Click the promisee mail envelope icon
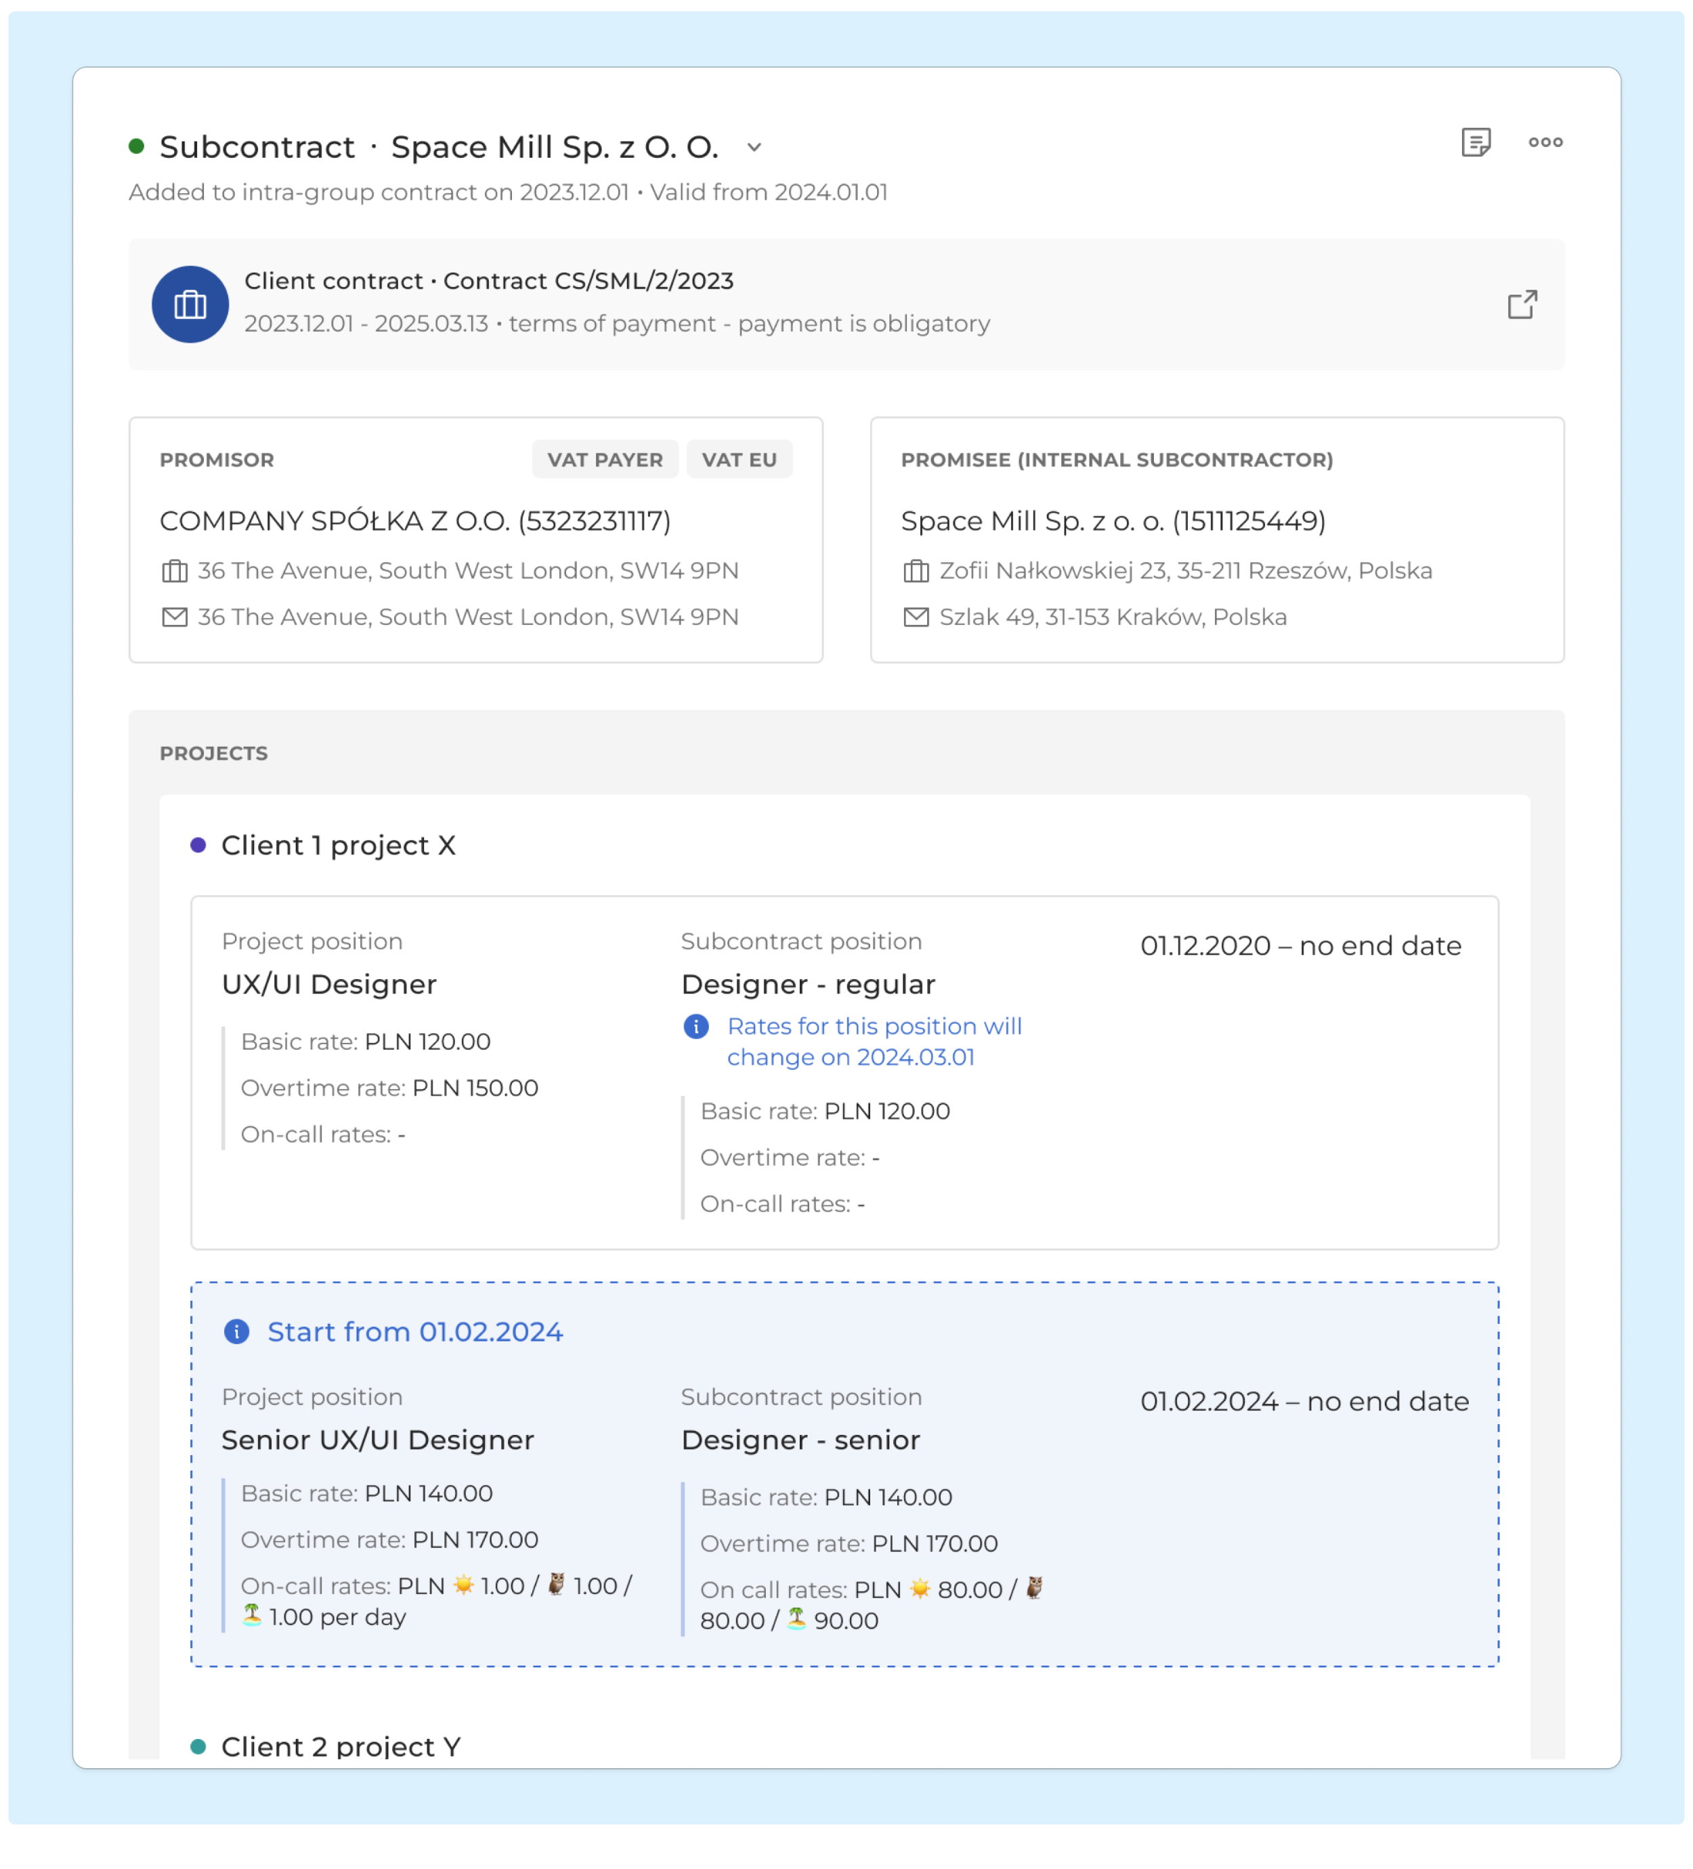This screenshot has width=1693, height=1869. pyautogui.click(x=915, y=618)
